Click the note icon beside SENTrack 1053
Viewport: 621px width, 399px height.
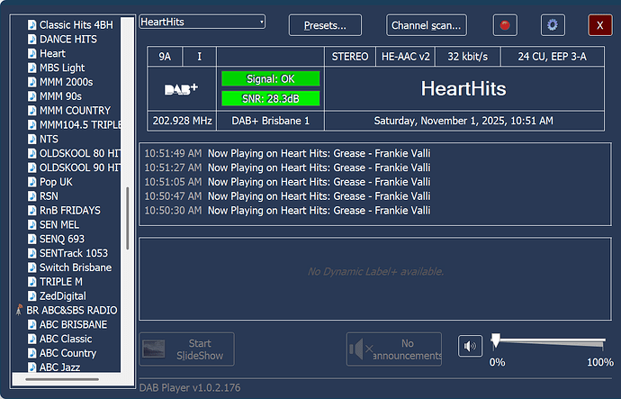tap(31, 253)
